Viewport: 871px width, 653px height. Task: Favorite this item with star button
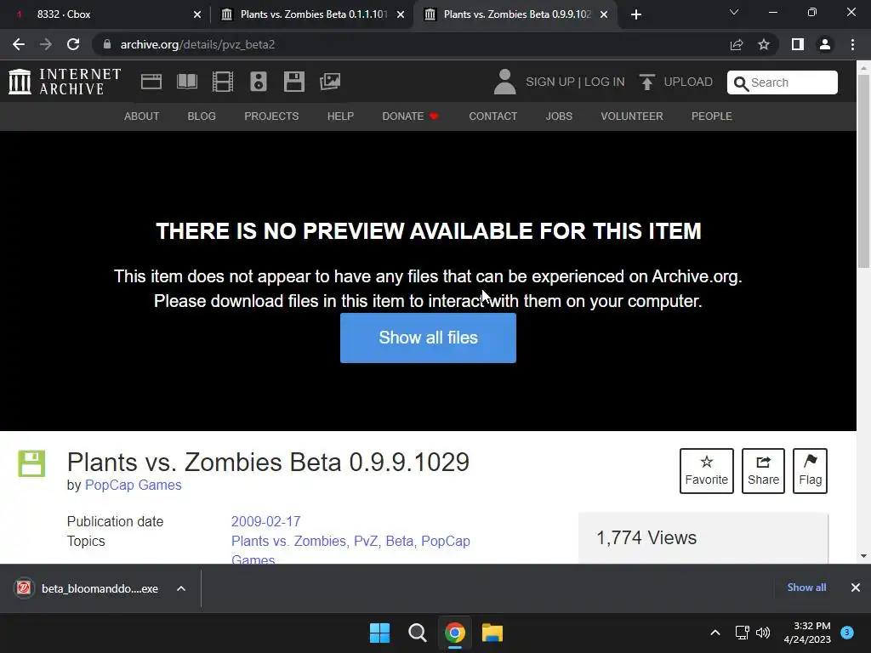707,471
